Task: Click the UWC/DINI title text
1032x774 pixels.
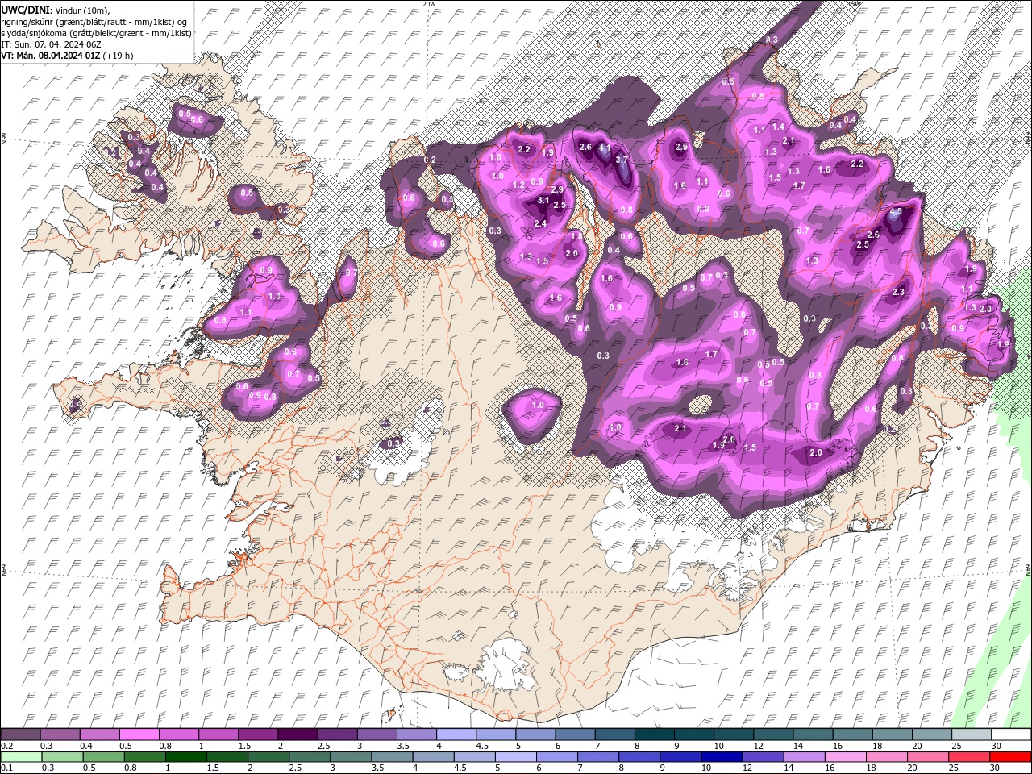Action: [25, 9]
